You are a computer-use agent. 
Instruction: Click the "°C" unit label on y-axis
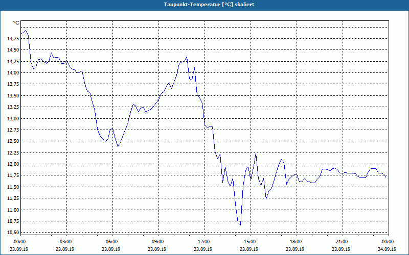tap(16, 23)
